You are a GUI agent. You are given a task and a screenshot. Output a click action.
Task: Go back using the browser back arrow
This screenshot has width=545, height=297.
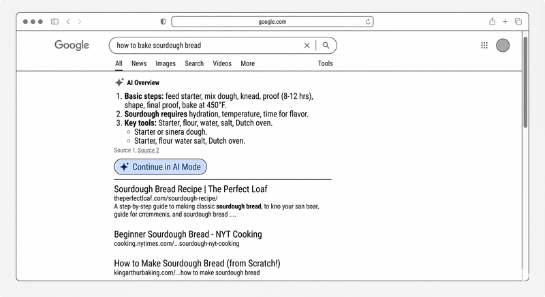pyautogui.click(x=68, y=22)
